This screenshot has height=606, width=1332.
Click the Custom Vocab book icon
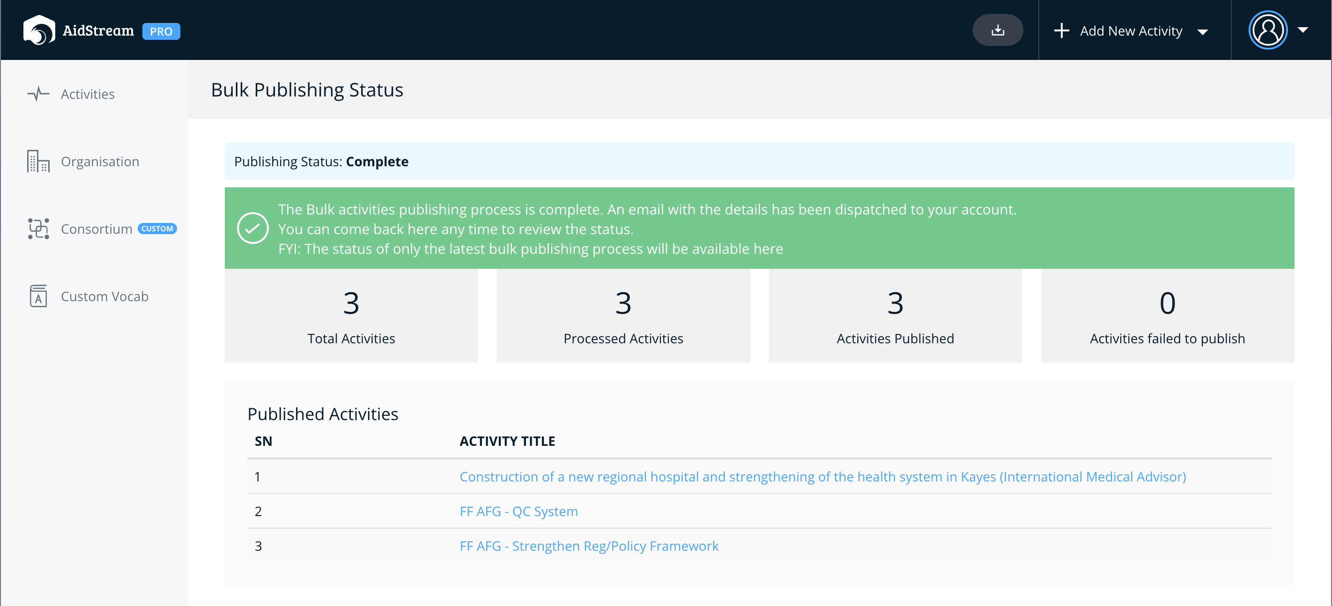[x=38, y=296]
